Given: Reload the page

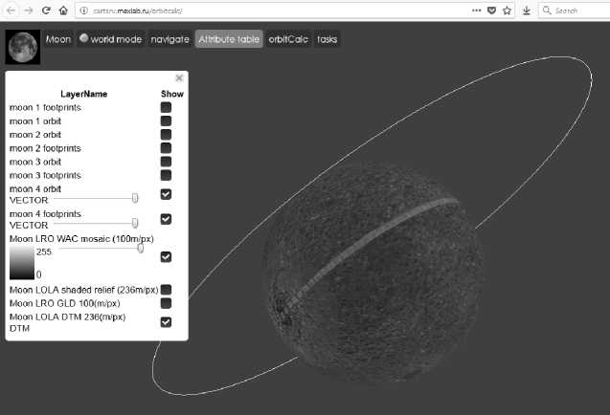Looking at the screenshot, I should (x=46, y=11).
